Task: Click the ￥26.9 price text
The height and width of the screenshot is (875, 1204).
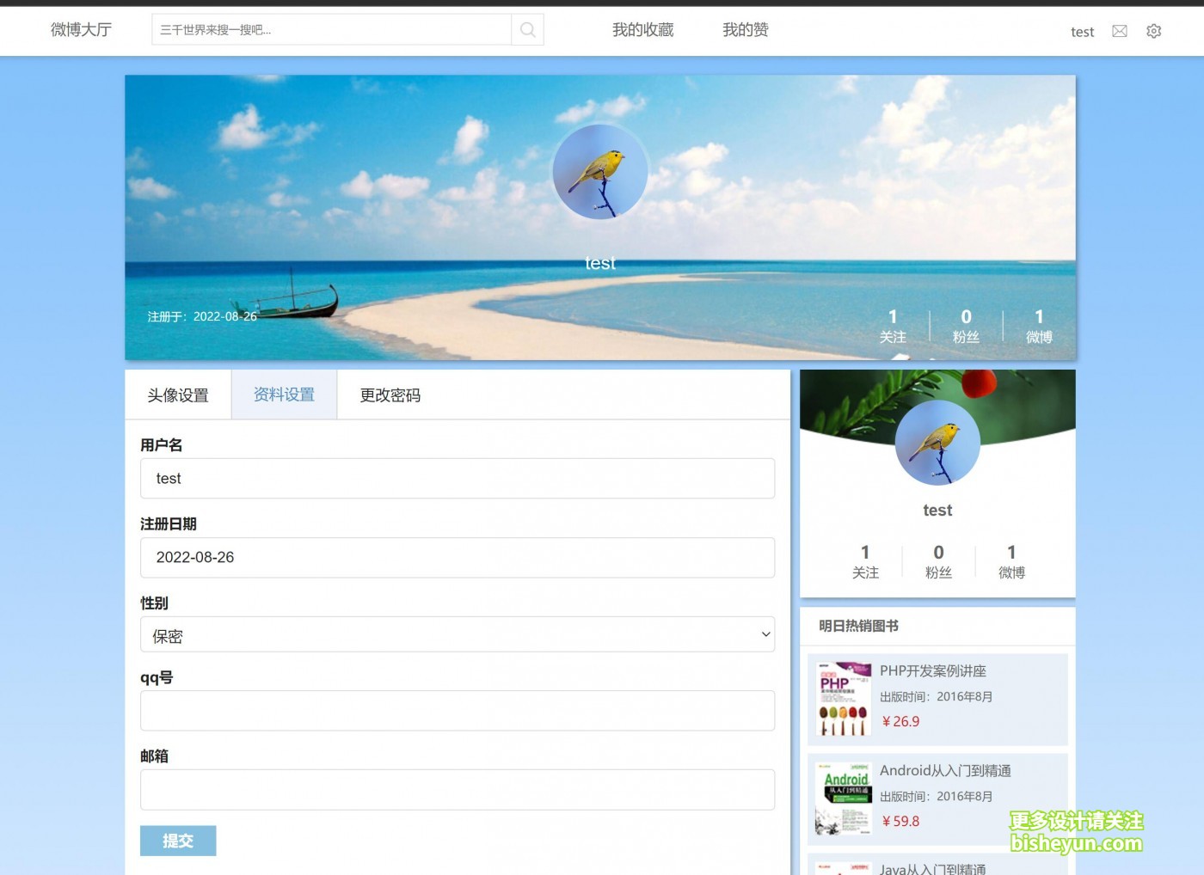Action: [900, 722]
